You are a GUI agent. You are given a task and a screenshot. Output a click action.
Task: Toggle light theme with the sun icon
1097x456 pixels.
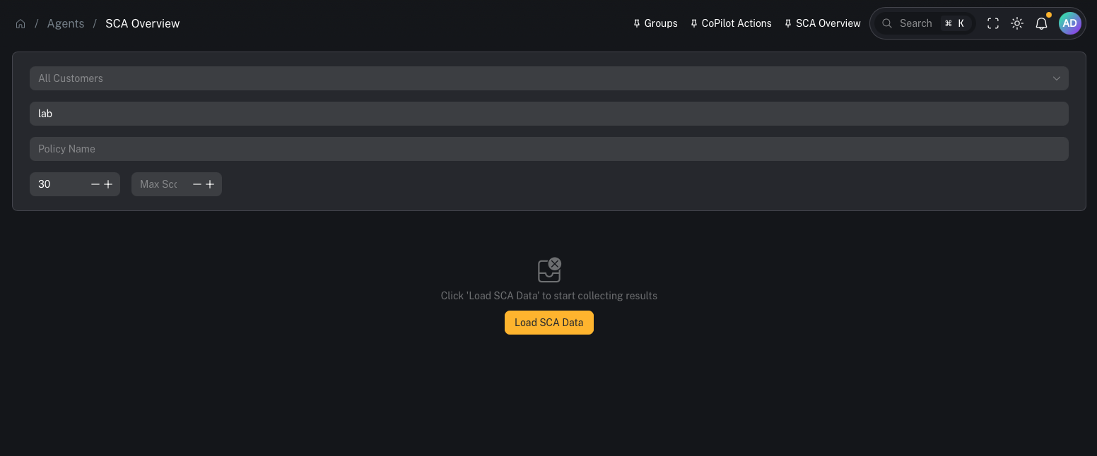pyautogui.click(x=1017, y=23)
